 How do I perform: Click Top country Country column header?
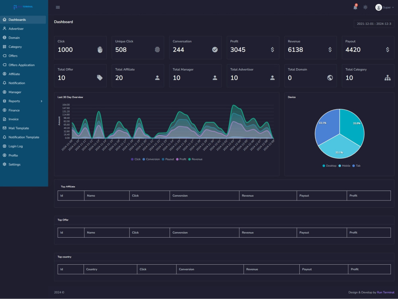(110, 269)
